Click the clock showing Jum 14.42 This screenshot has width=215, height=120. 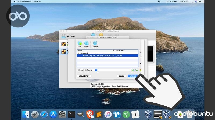(184, 2)
